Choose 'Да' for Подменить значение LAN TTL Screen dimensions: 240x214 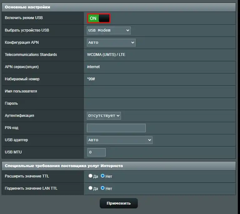pyautogui.click(x=91, y=188)
